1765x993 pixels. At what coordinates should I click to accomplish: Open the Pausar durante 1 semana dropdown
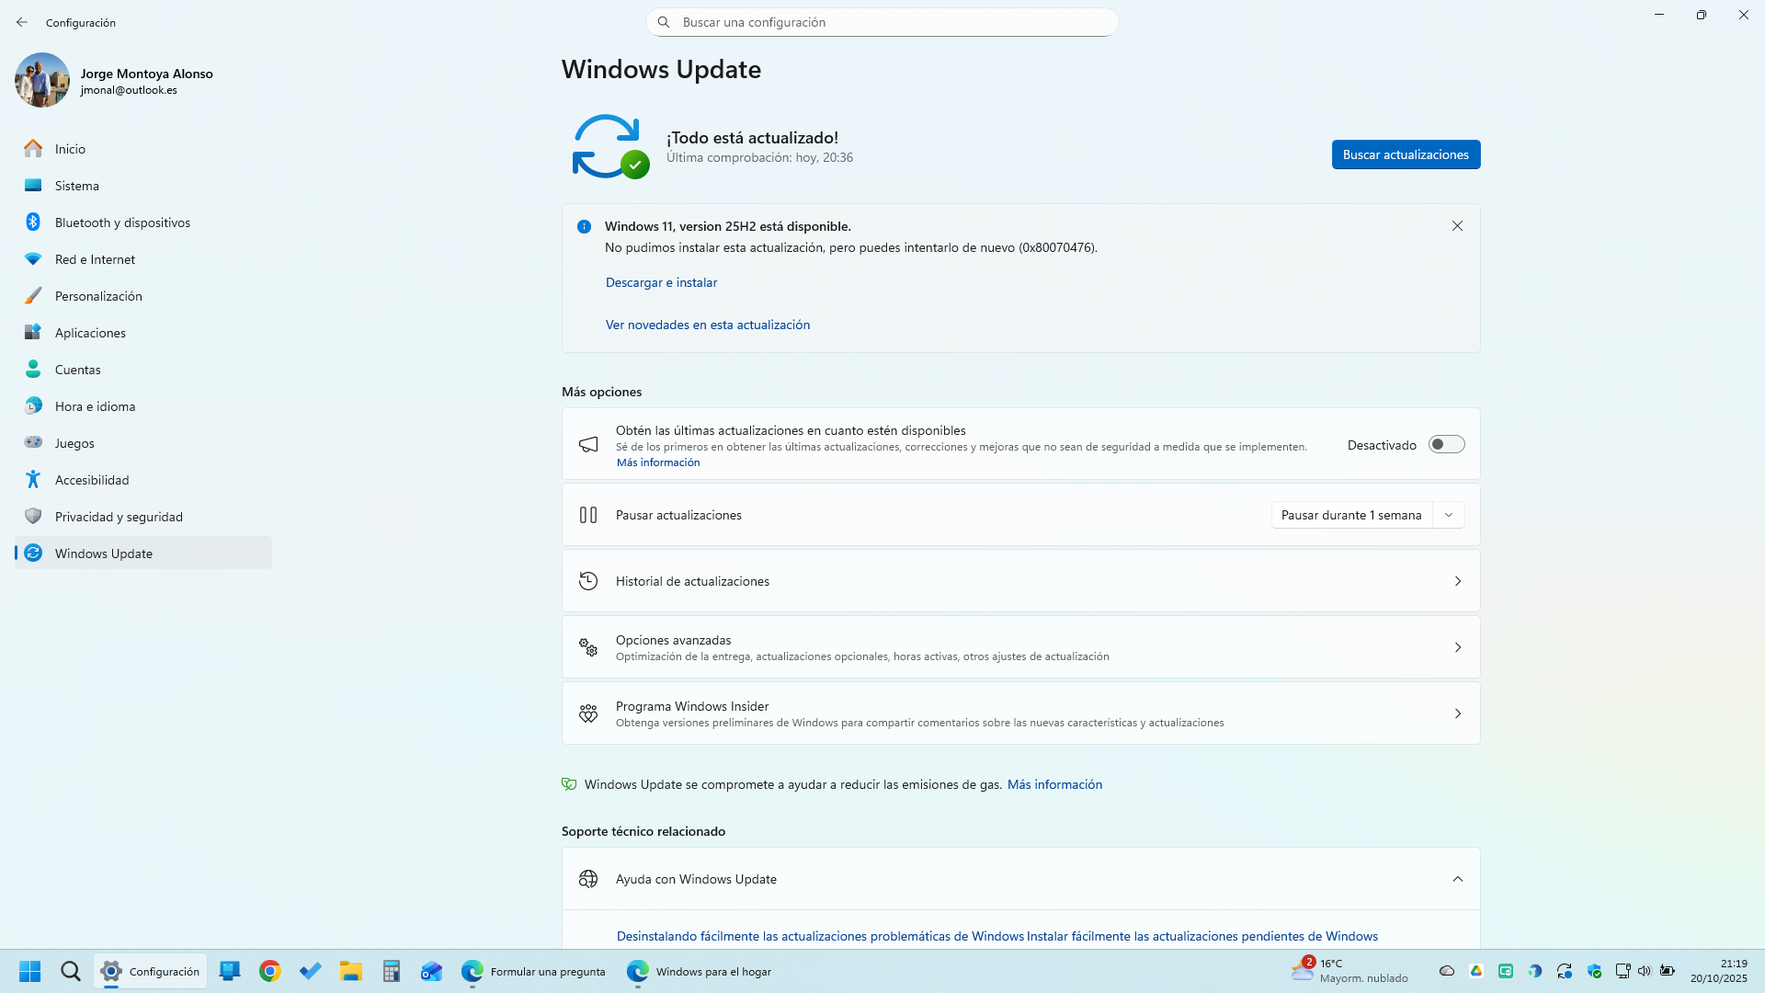point(1367,515)
